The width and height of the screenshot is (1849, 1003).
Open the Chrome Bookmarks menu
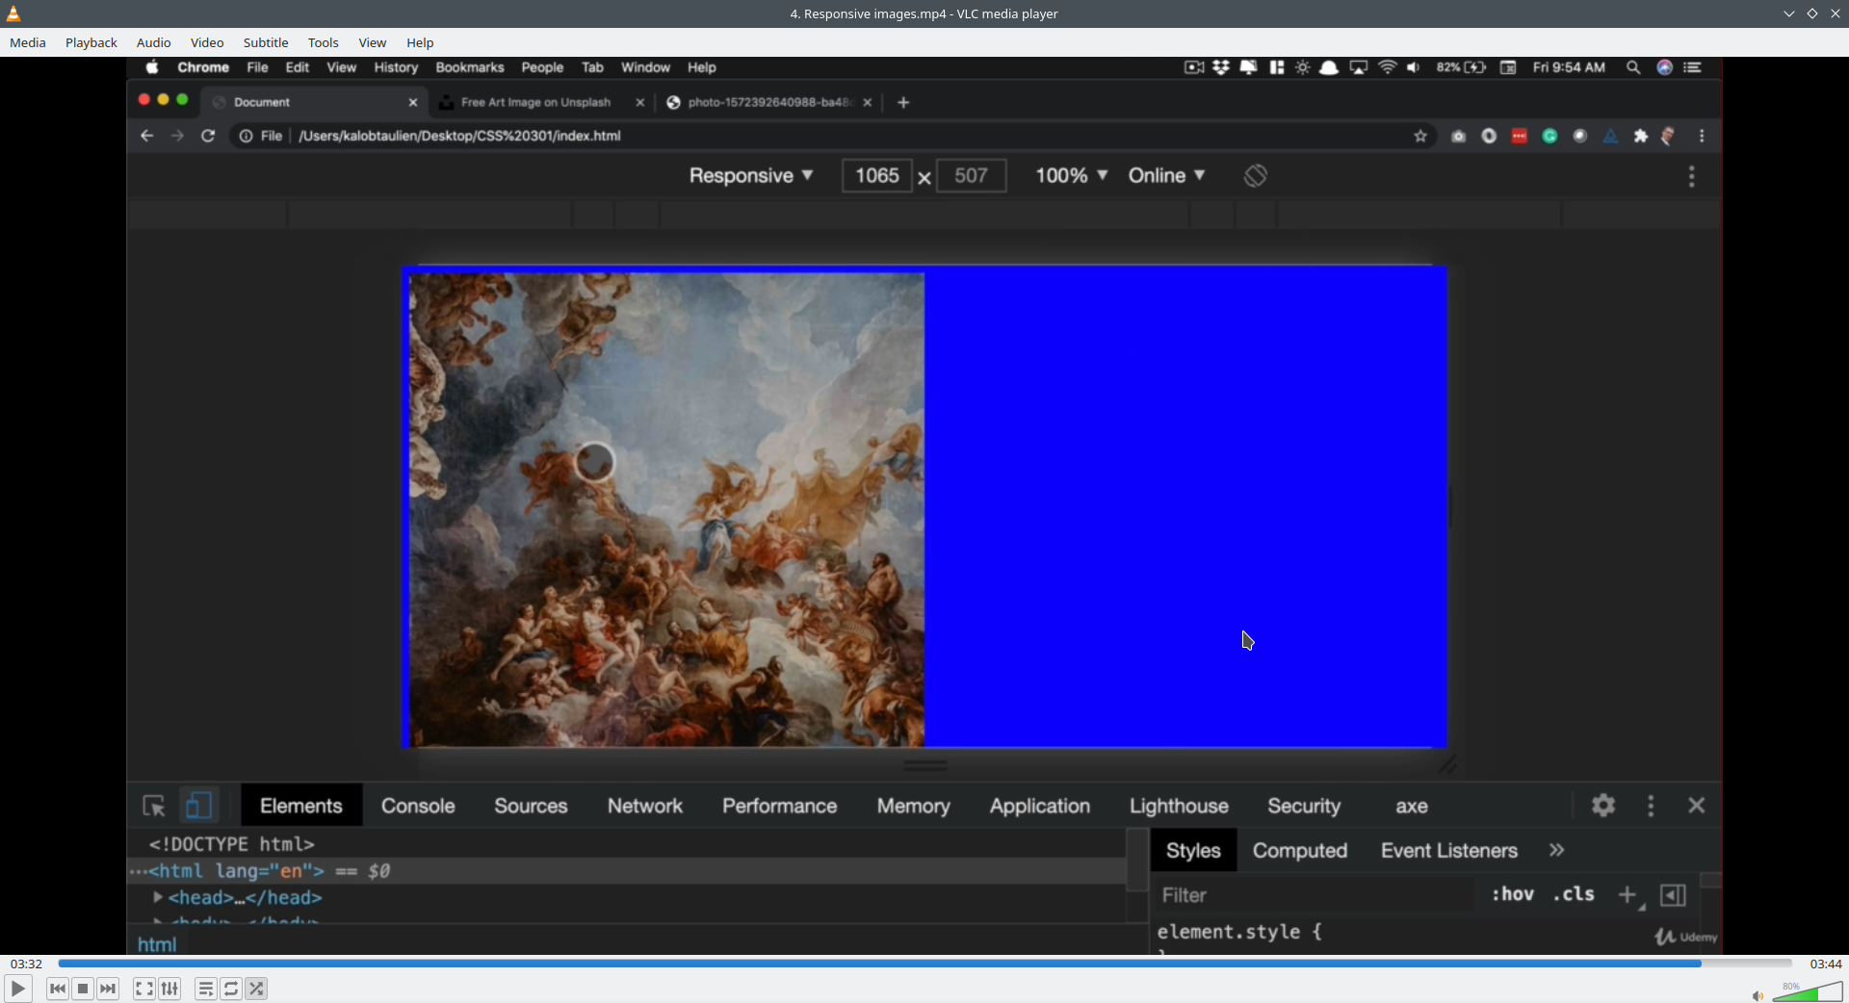(x=470, y=67)
